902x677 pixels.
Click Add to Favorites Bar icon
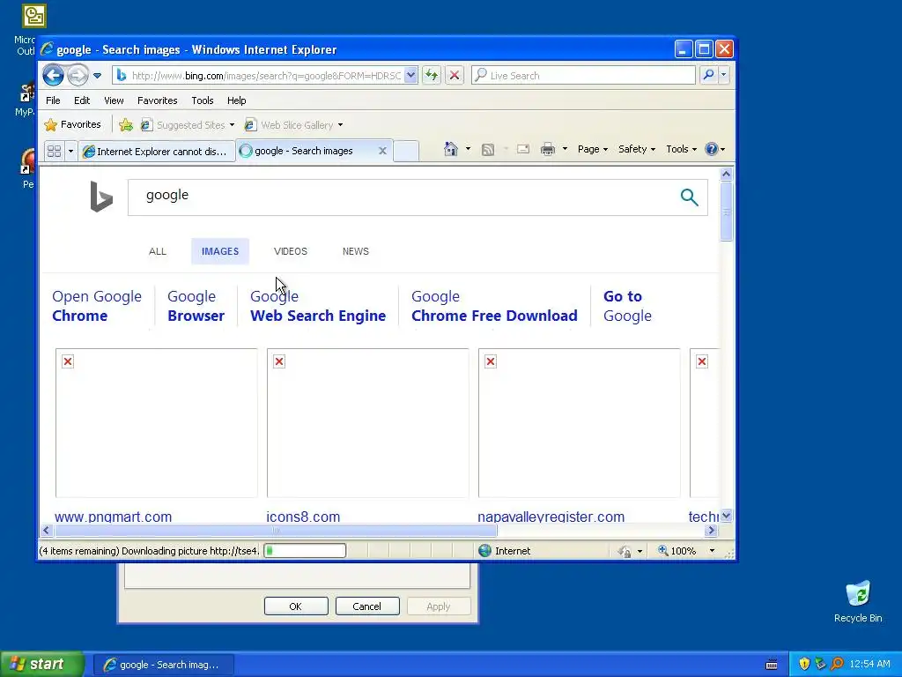pyautogui.click(x=126, y=125)
